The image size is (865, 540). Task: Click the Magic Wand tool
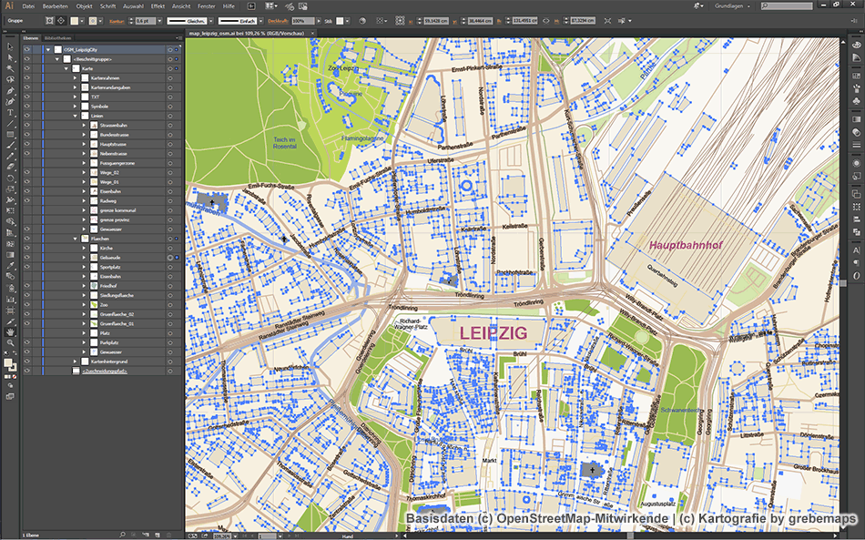(11, 68)
